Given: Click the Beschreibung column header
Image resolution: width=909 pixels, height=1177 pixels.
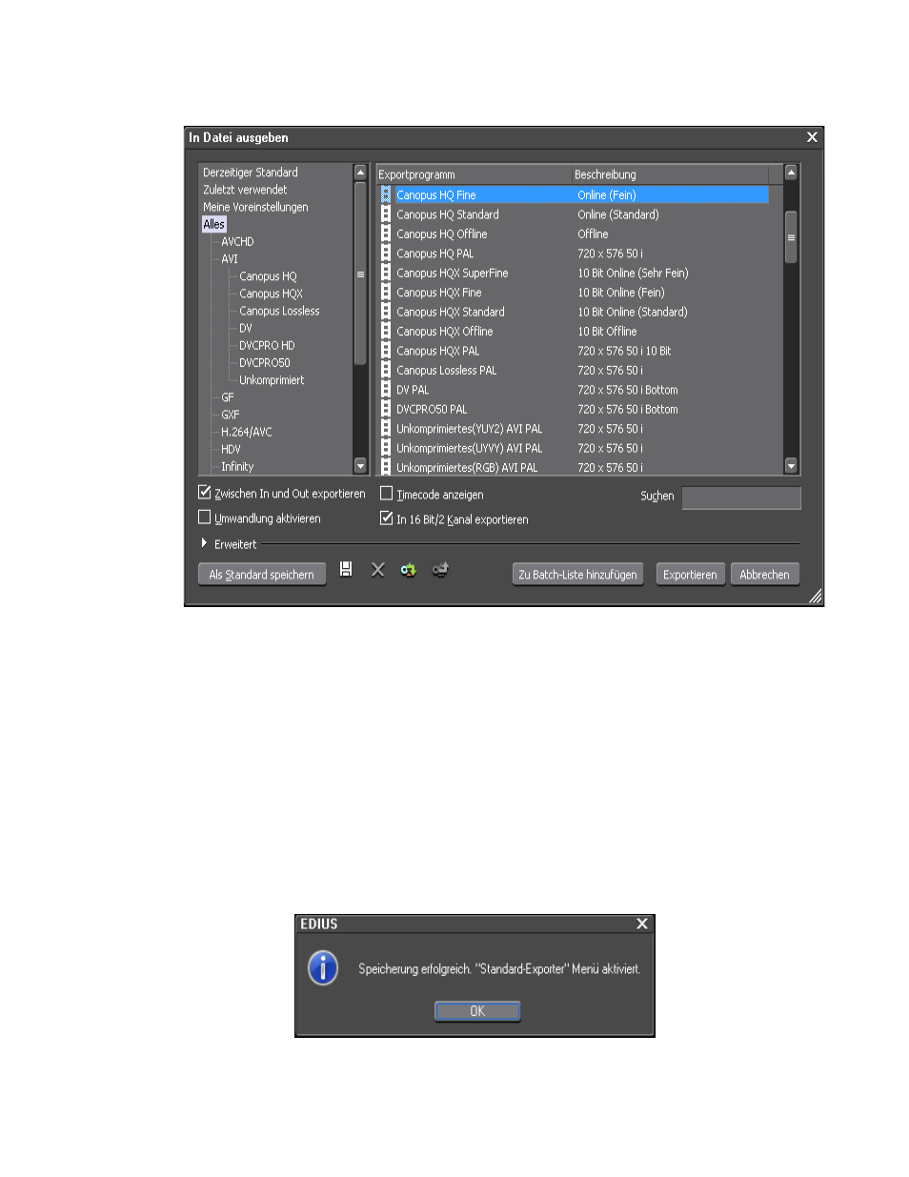Looking at the screenshot, I should click(x=671, y=174).
